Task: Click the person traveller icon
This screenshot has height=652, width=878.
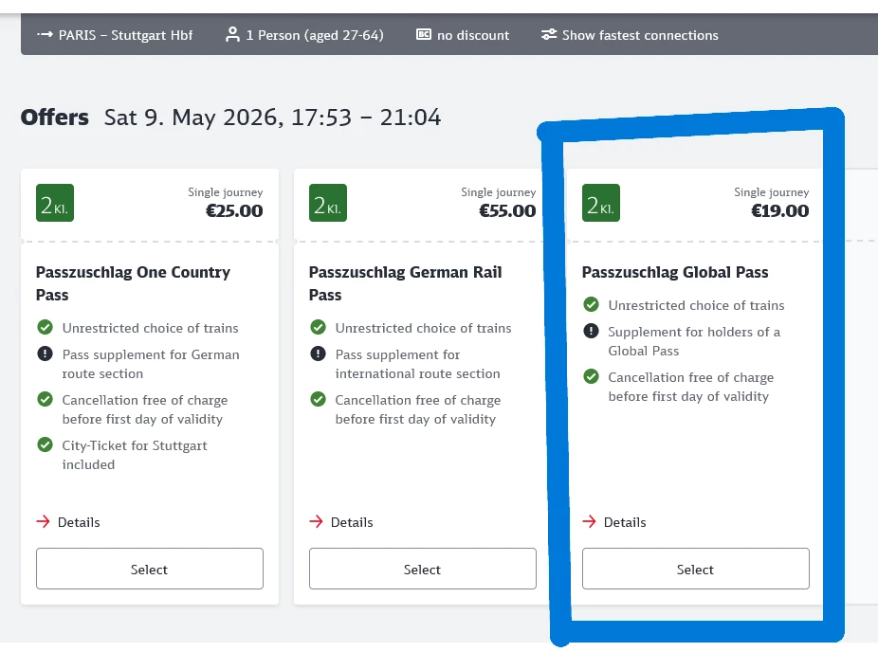Action: (232, 35)
